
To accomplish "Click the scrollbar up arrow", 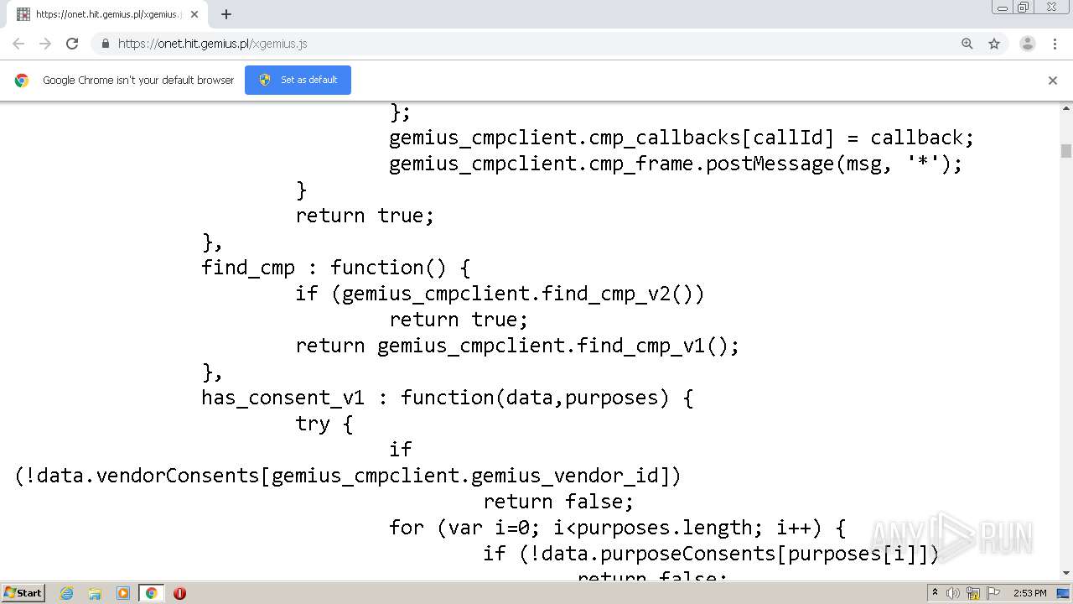I will coord(1066,108).
